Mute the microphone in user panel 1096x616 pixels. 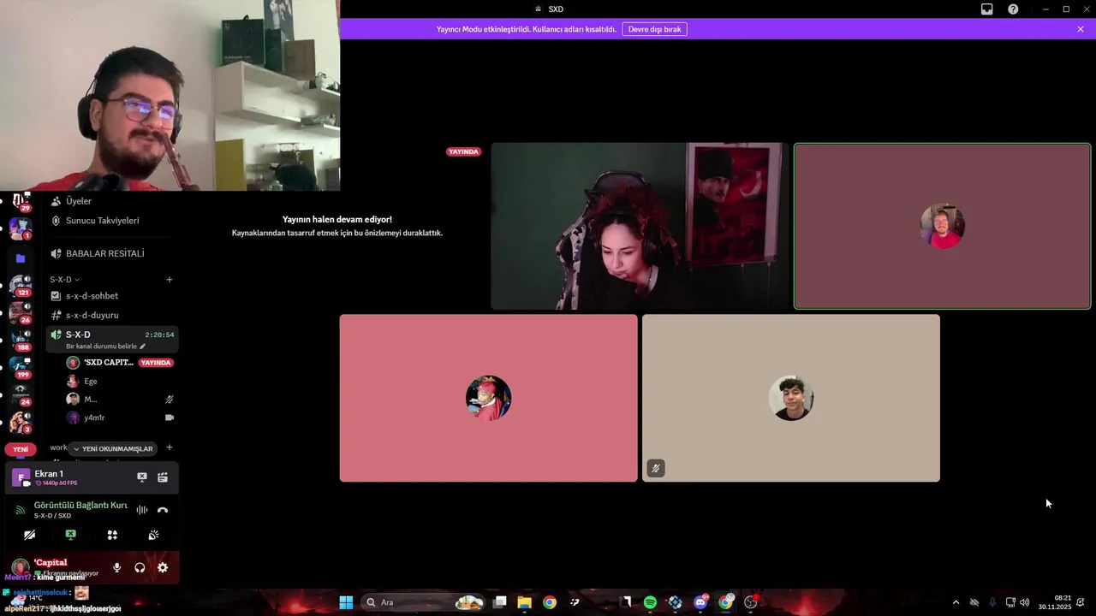(116, 567)
